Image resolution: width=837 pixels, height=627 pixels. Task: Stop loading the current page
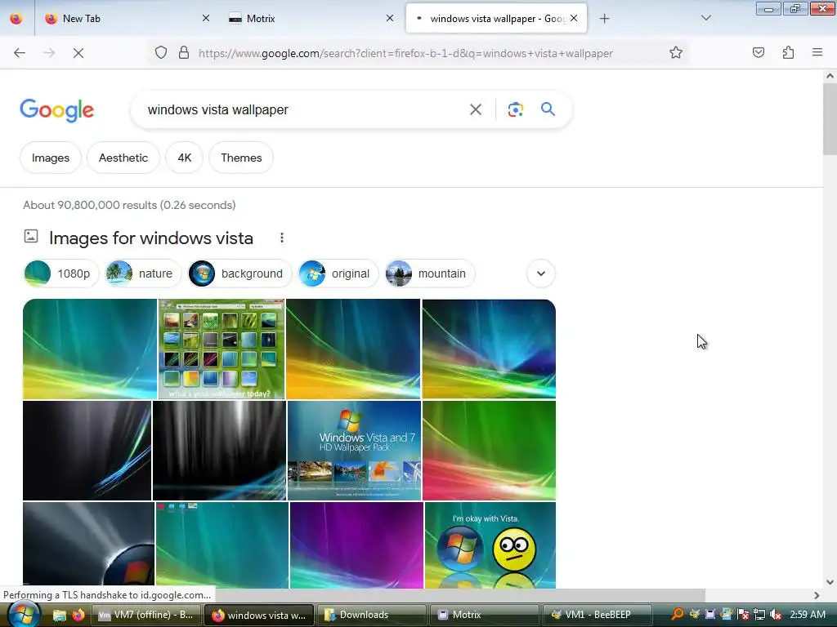coord(78,53)
